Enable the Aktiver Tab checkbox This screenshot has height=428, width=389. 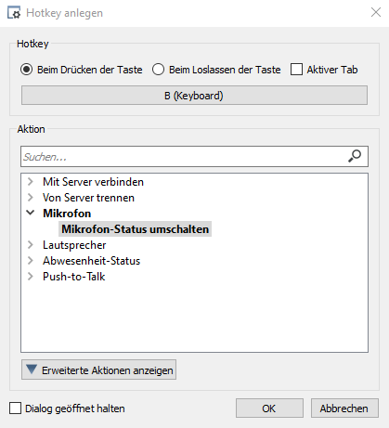point(296,70)
